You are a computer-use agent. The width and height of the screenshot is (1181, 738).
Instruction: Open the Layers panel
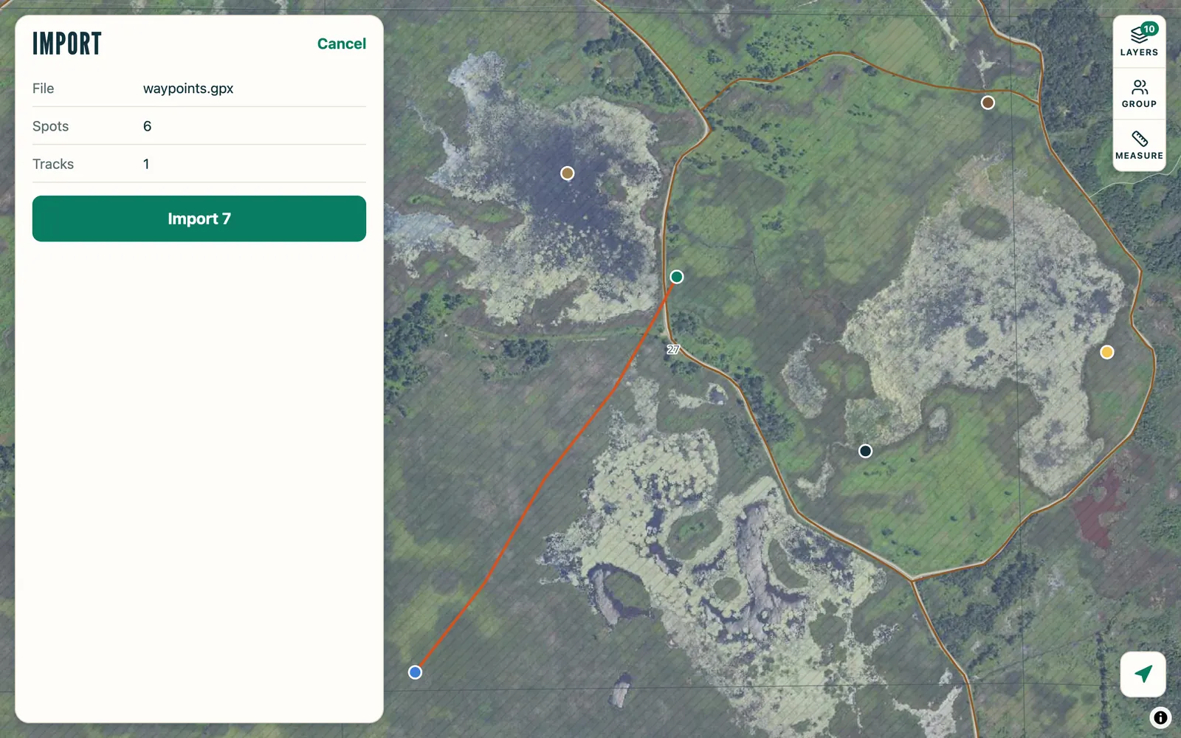tap(1139, 41)
